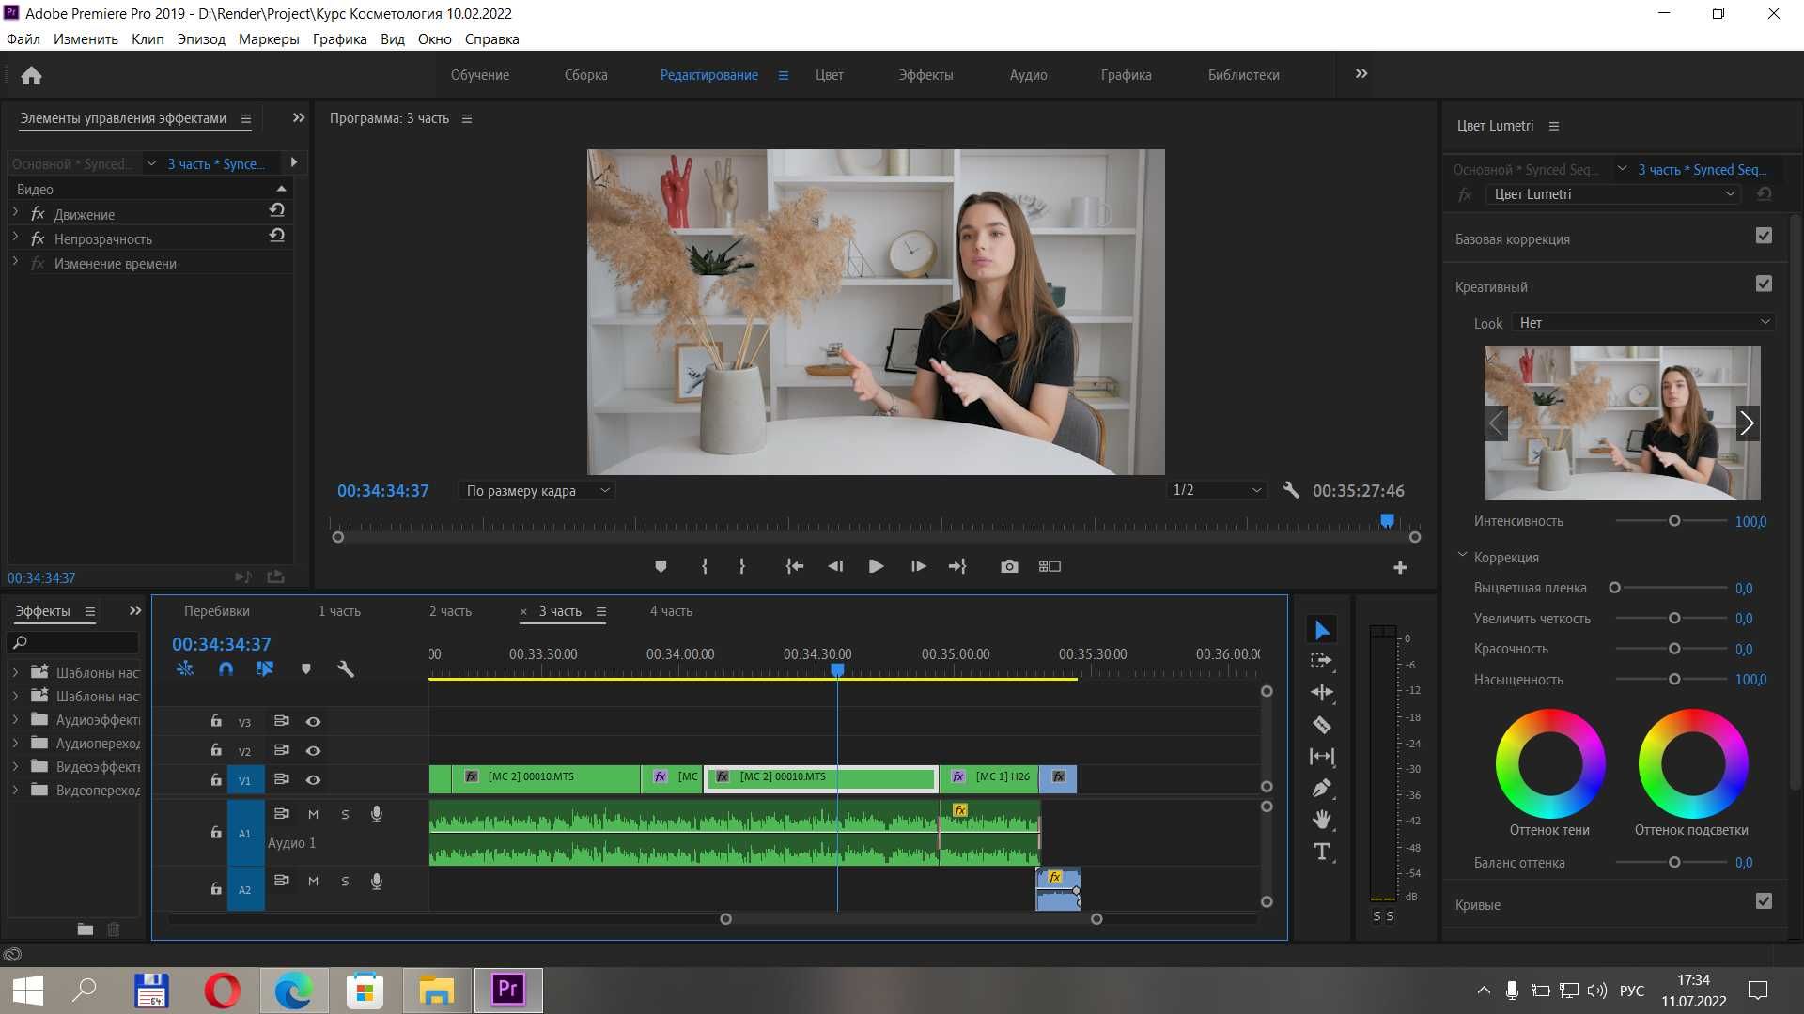Viewport: 1804px width, 1014px height.
Task: Open the Эпизод menu
Action: coord(201,39)
